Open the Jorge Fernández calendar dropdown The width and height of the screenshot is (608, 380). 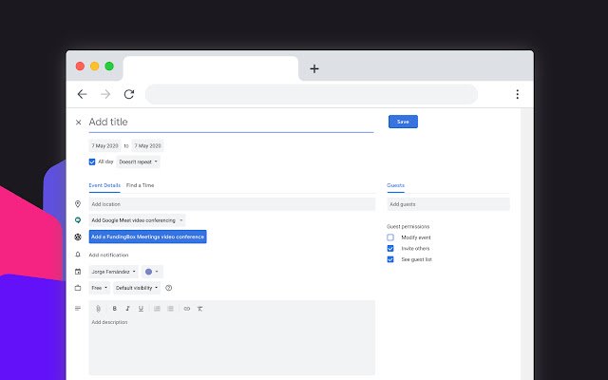point(114,272)
